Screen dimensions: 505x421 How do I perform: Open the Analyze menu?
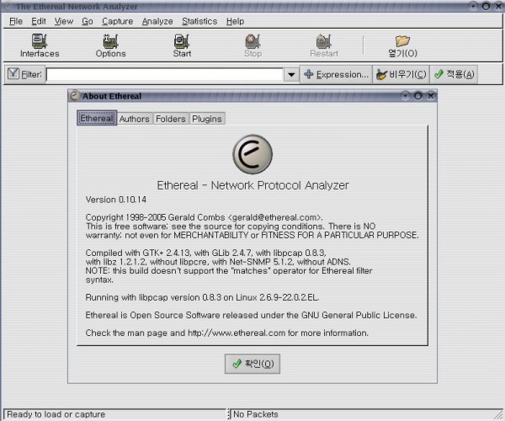(x=157, y=21)
